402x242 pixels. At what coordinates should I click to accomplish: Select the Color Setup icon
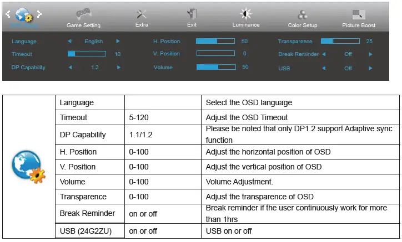pyautogui.click(x=302, y=15)
